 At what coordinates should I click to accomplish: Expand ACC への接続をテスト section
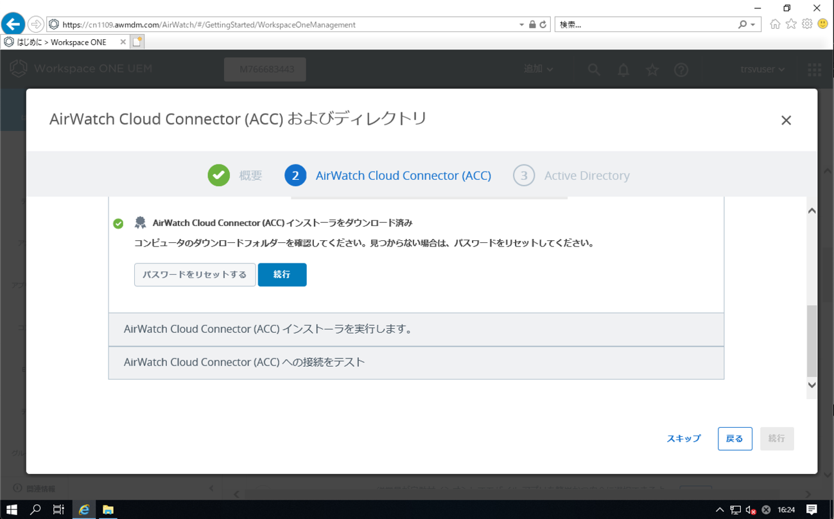(416, 362)
